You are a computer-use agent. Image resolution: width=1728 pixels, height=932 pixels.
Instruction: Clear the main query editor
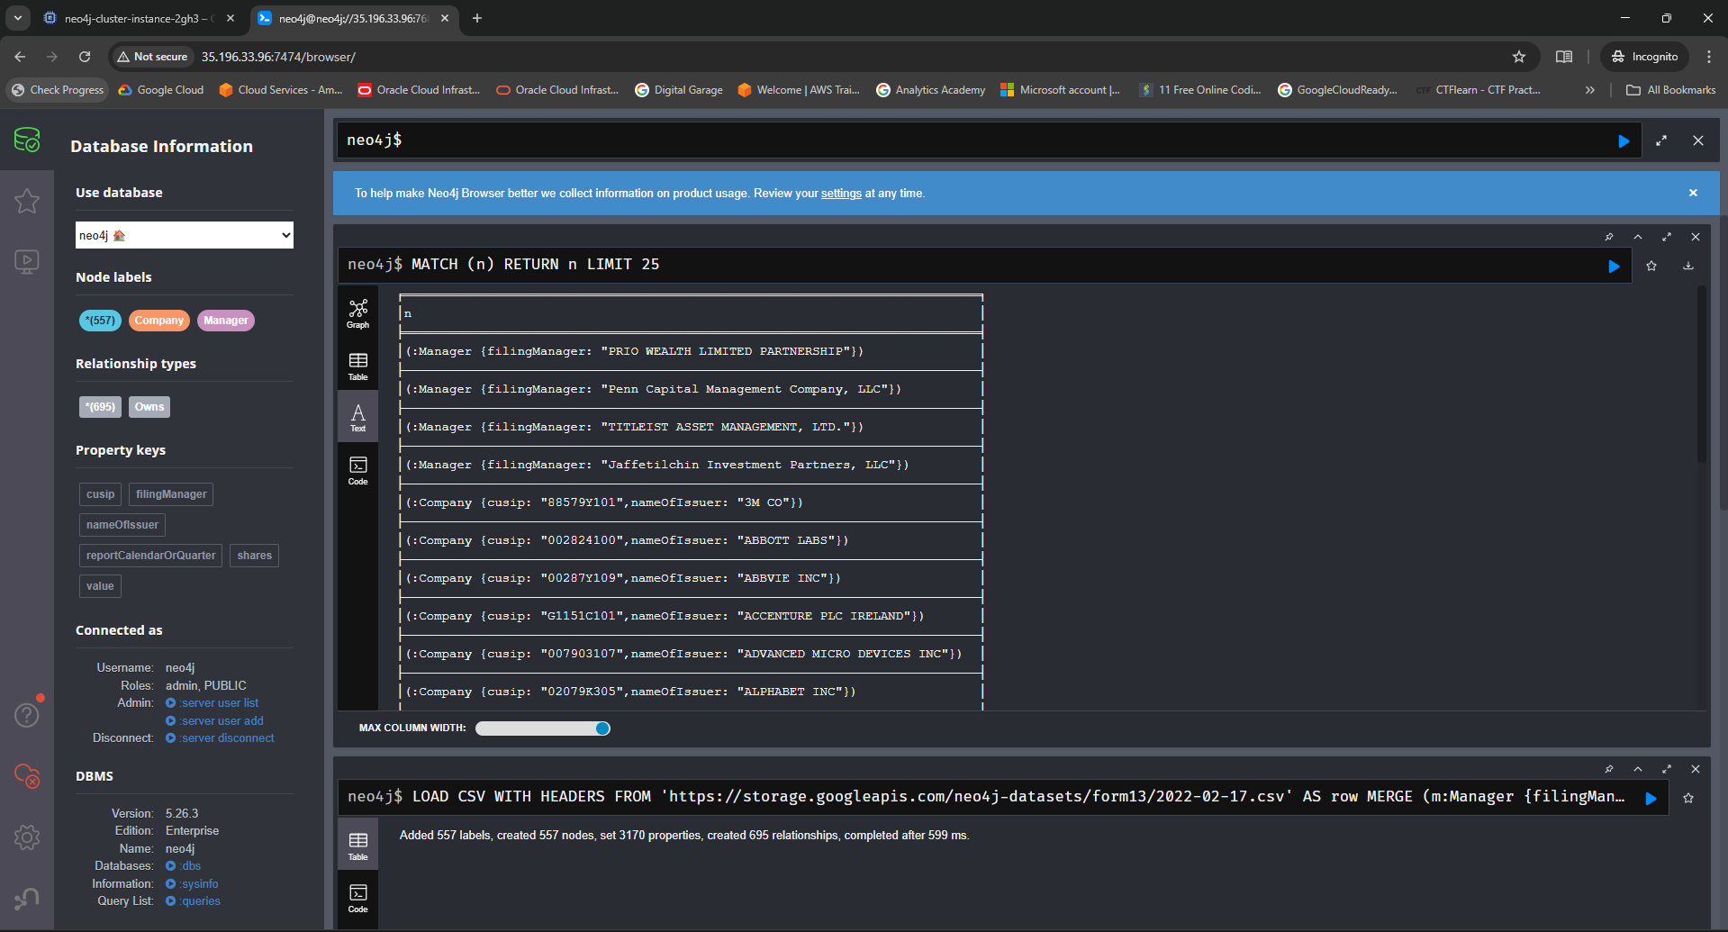coord(1698,140)
